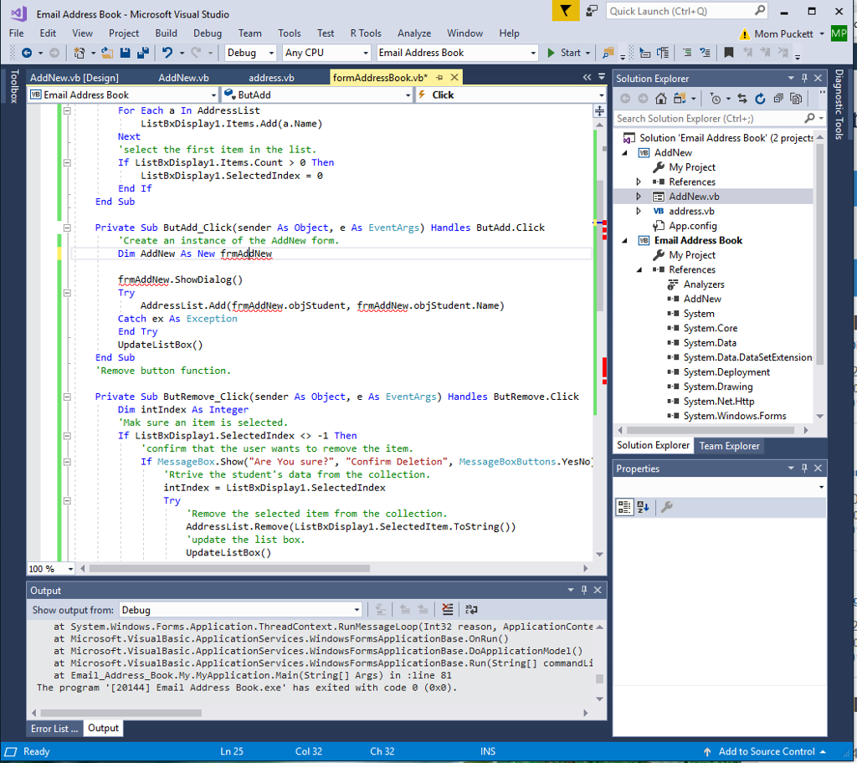Click the Clear All icon in Output

coord(448,610)
